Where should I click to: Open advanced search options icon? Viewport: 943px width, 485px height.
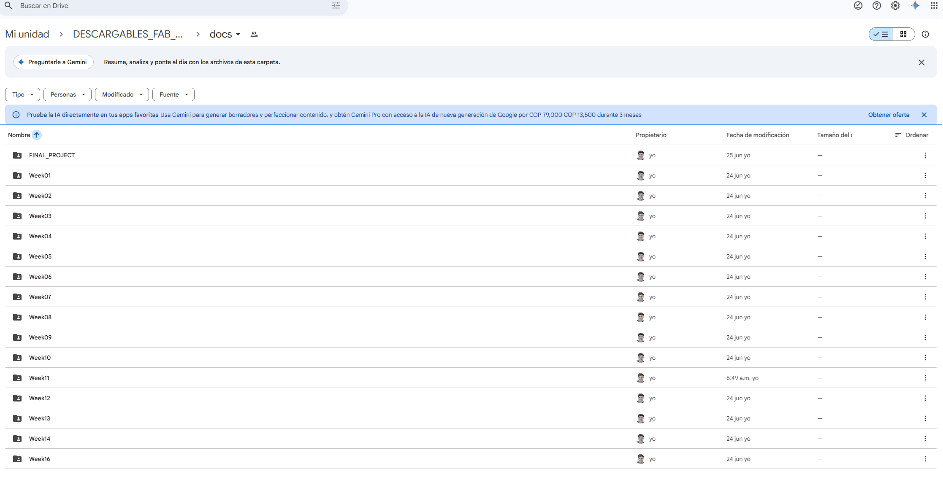[x=336, y=5]
